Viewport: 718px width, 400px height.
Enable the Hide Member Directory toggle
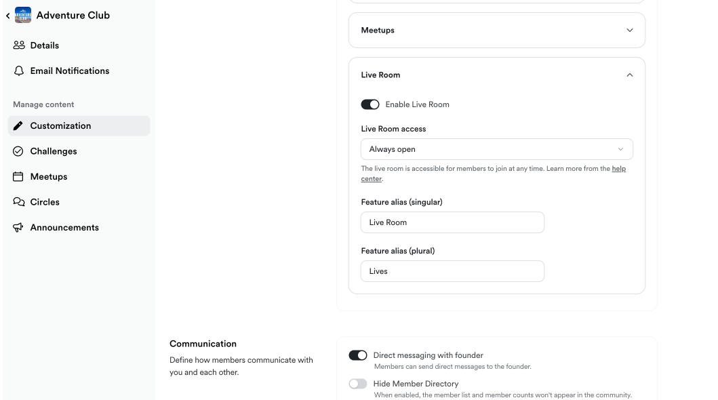(x=358, y=384)
